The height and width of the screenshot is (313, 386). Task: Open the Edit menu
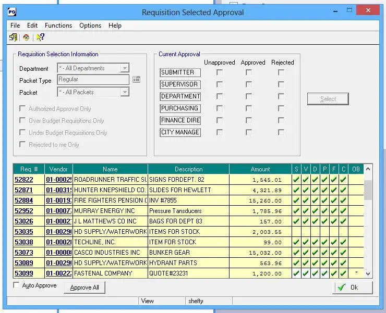click(32, 26)
